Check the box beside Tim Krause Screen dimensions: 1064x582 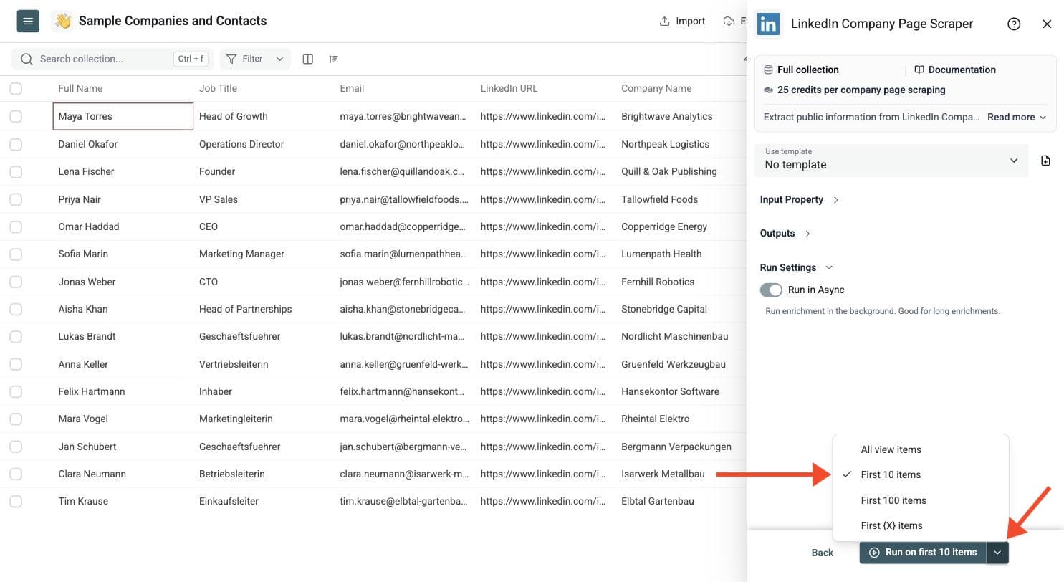[16, 501]
